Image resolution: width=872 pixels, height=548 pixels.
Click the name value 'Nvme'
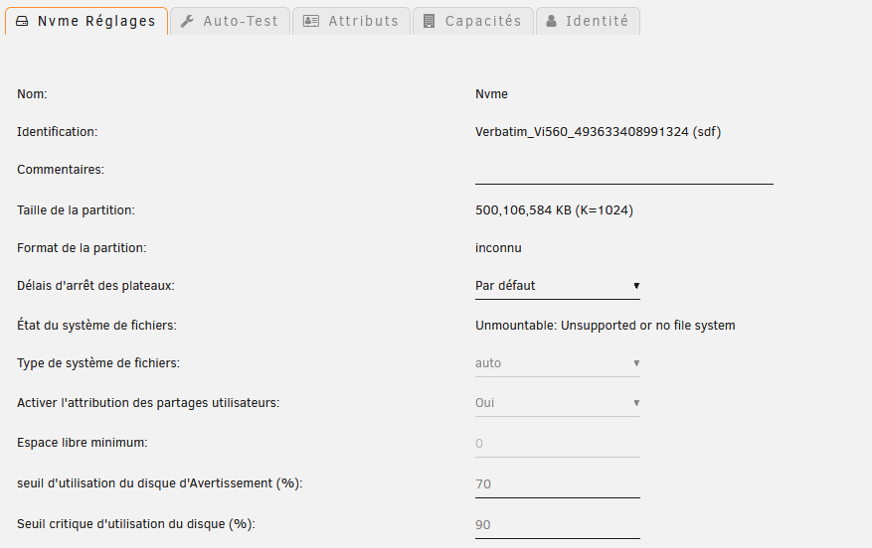tap(491, 94)
